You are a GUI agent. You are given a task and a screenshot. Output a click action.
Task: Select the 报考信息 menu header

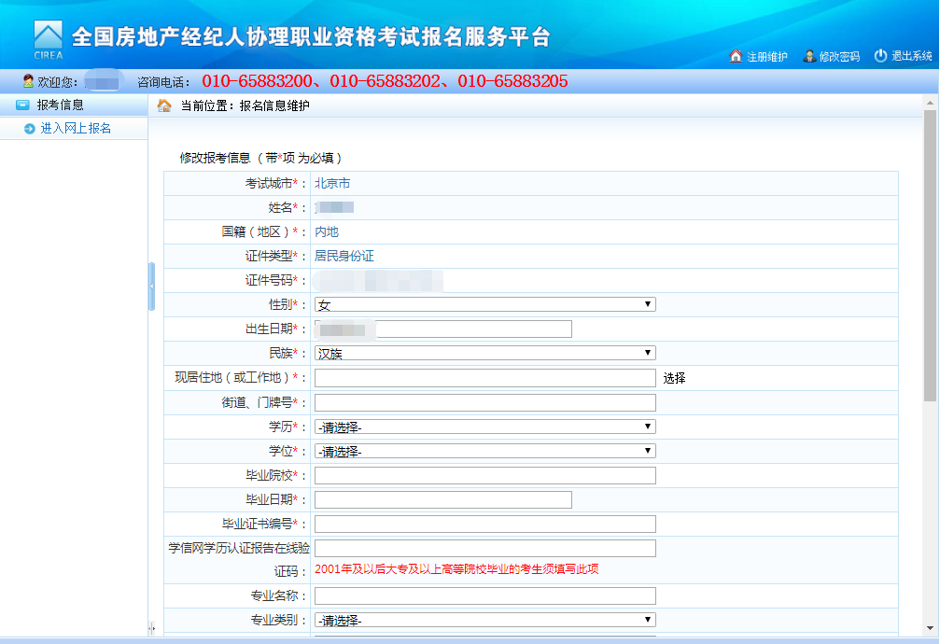[x=61, y=105]
